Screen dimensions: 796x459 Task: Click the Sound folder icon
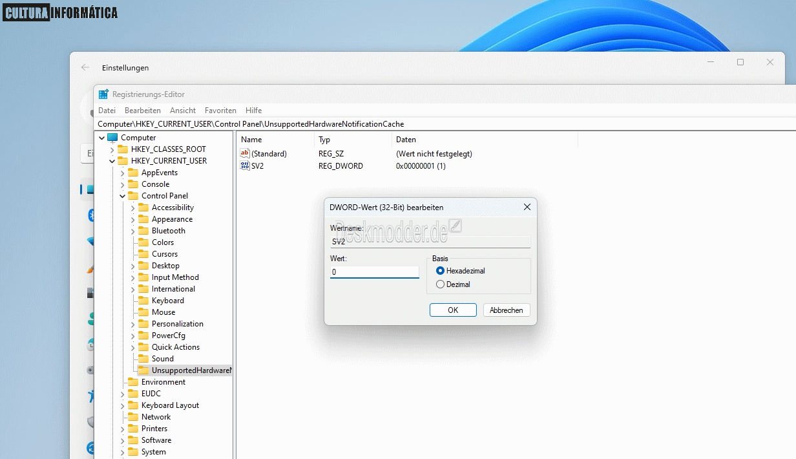(143, 359)
